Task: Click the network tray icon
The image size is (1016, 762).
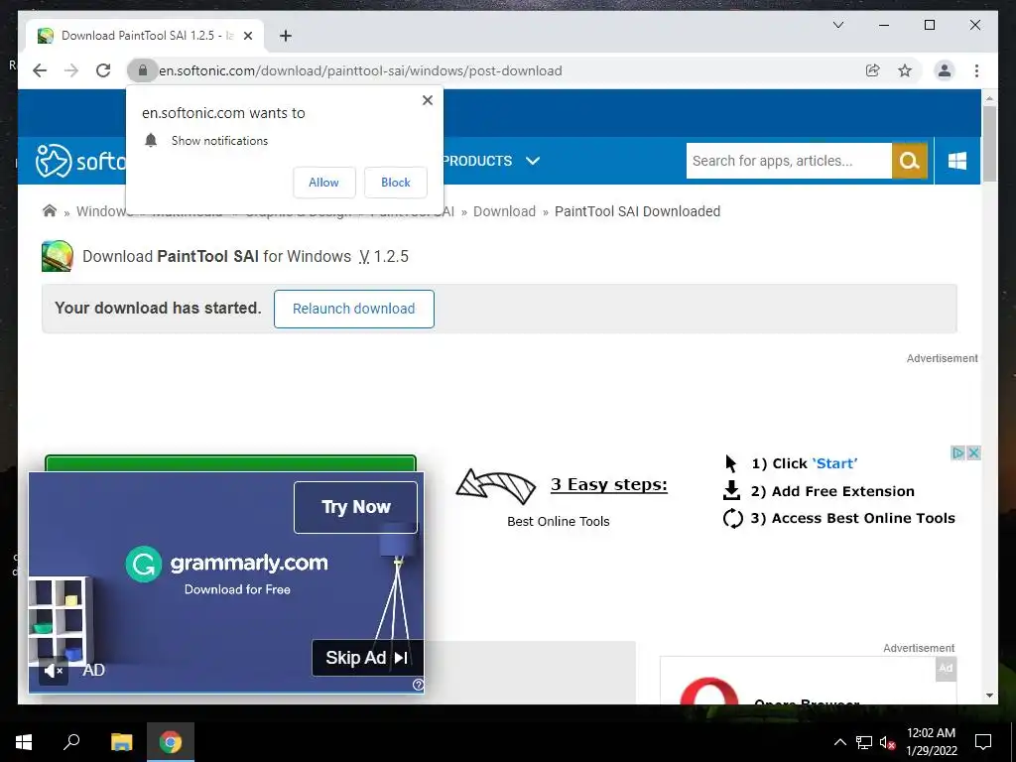Action: point(863,742)
